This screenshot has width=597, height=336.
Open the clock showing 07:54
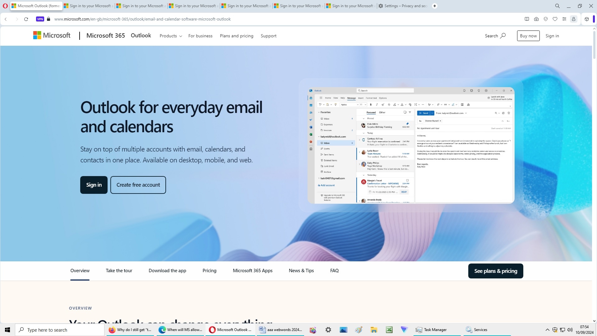pyautogui.click(x=584, y=330)
